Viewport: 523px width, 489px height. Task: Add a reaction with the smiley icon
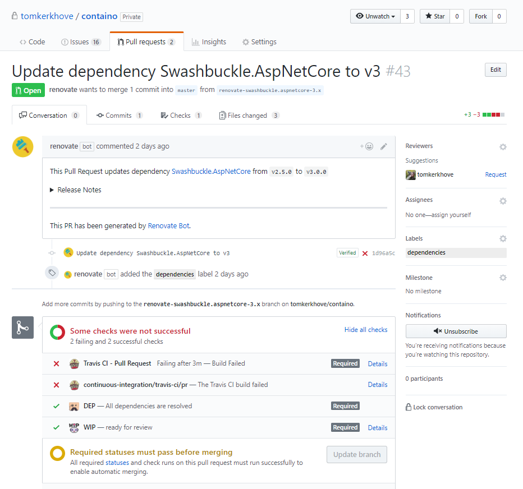coord(367,146)
